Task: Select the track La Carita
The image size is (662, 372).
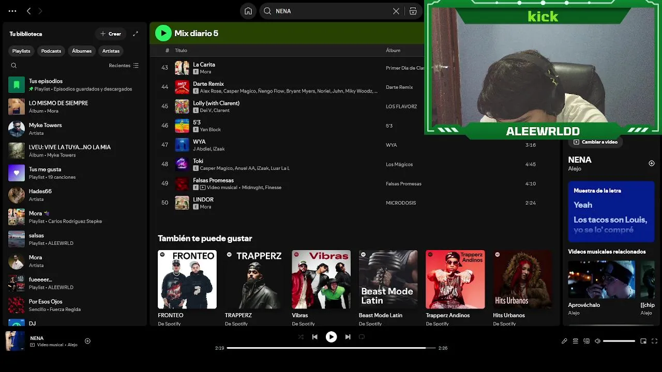Action: click(204, 65)
